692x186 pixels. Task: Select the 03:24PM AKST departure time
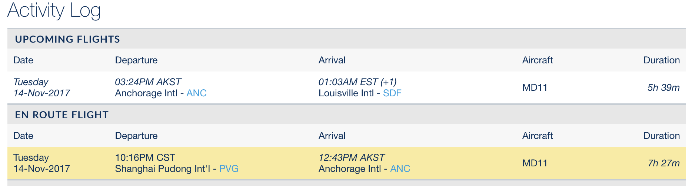148,82
